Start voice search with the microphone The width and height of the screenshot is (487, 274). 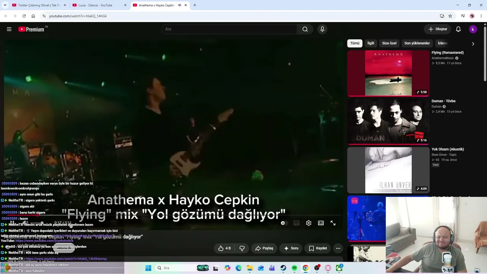pos(322,29)
